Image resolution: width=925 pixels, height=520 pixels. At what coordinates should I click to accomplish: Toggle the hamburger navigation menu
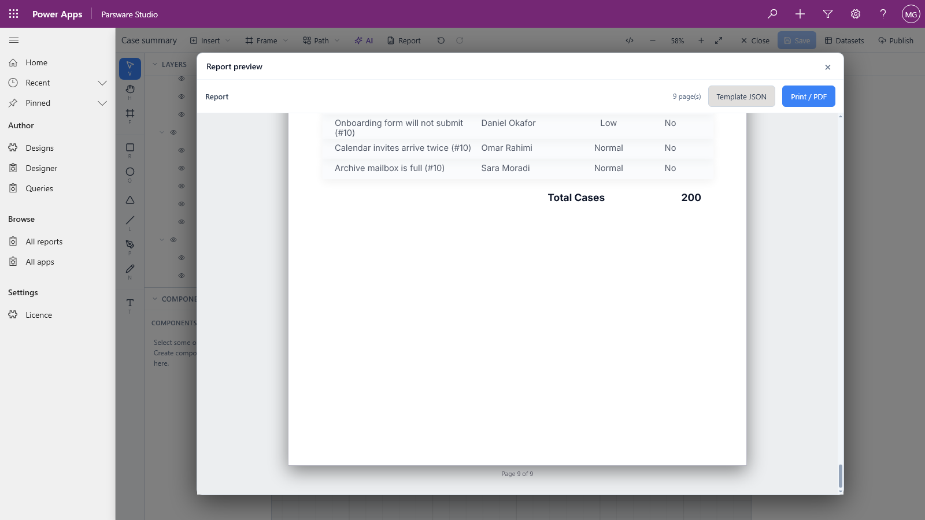click(14, 40)
